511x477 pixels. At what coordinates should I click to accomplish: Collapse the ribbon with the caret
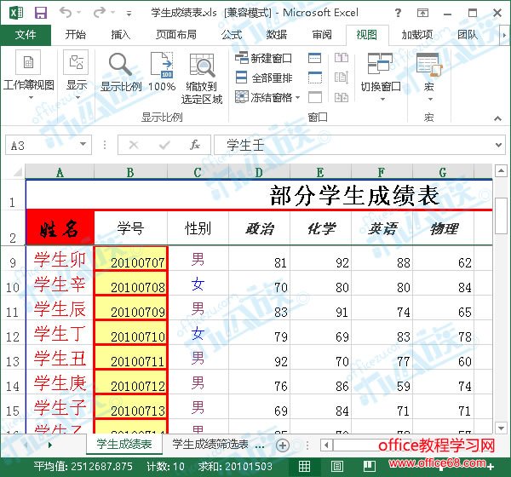coord(497,118)
